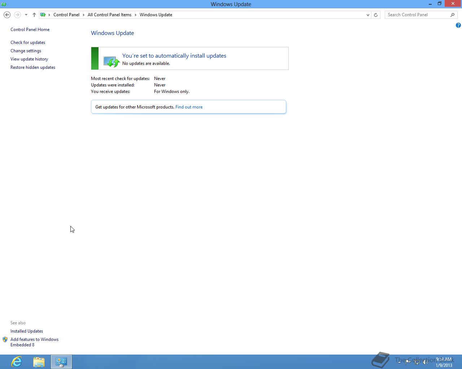Restore down the Windows Update window
Viewport: 462px width, 369px height.
[x=440, y=4]
